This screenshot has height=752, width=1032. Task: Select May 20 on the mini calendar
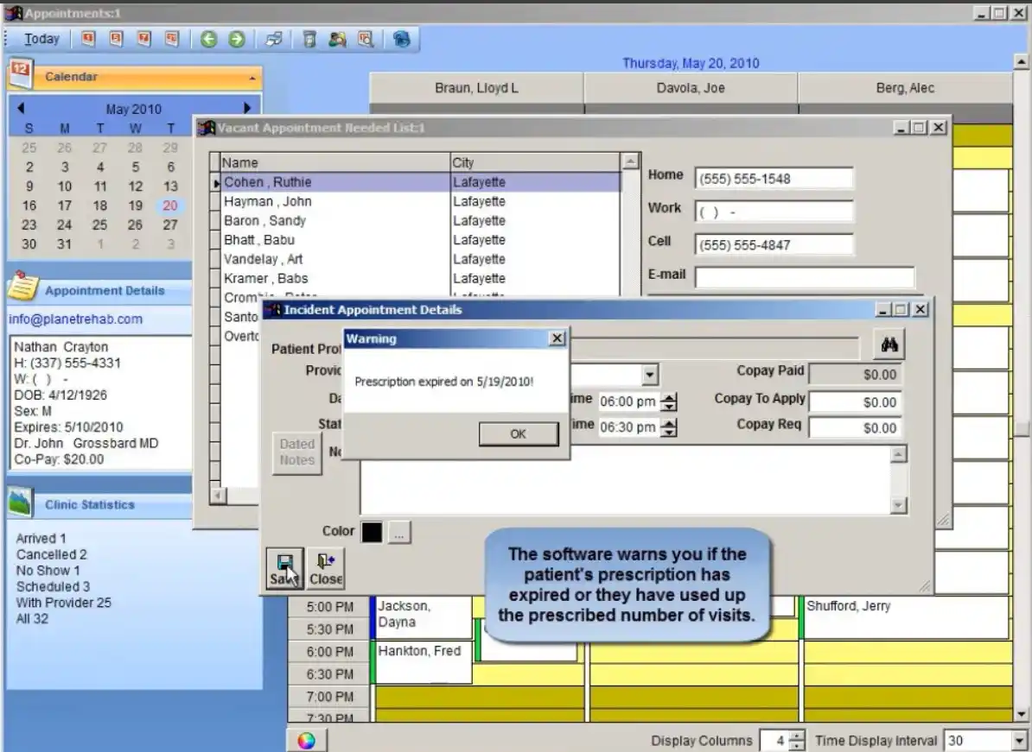[170, 205]
